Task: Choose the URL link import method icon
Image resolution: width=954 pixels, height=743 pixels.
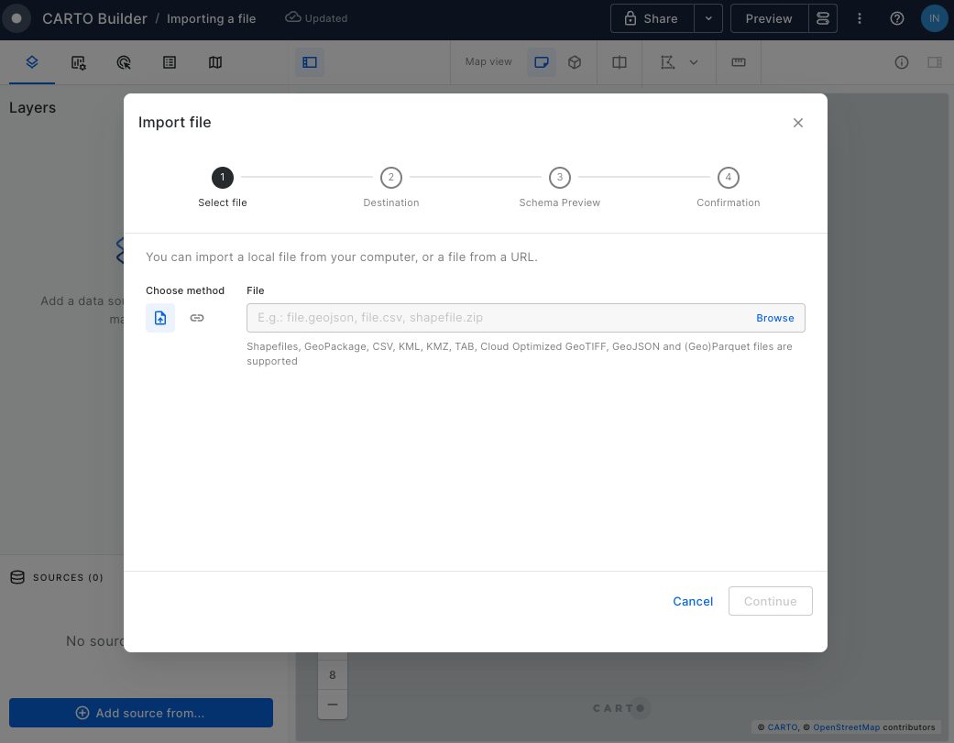Action: click(x=197, y=318)
